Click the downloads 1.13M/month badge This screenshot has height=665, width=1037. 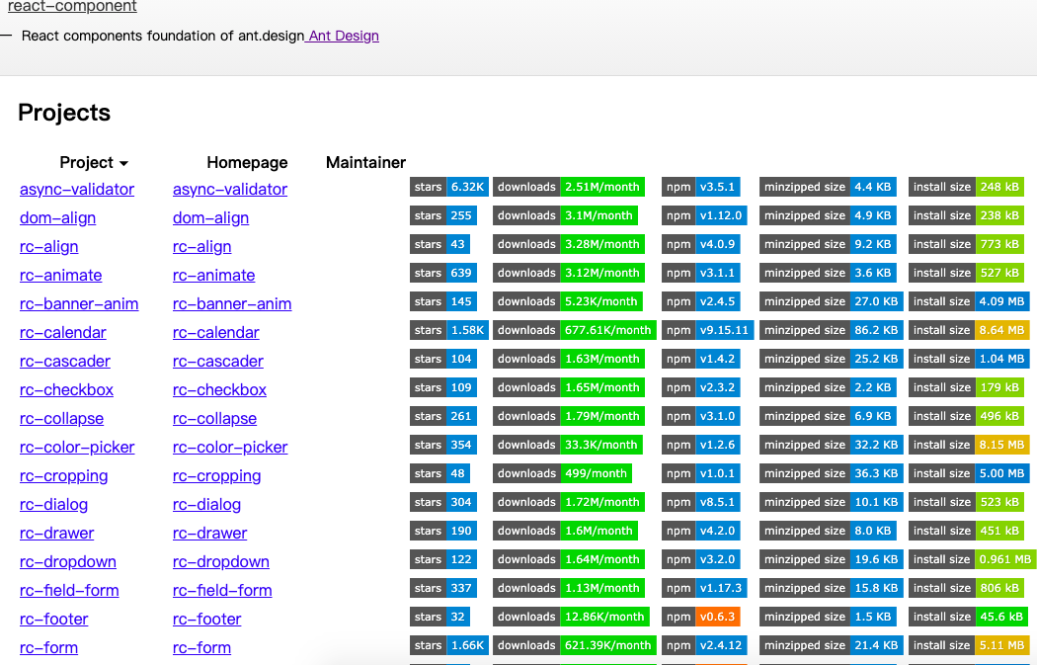coord(568,588)
